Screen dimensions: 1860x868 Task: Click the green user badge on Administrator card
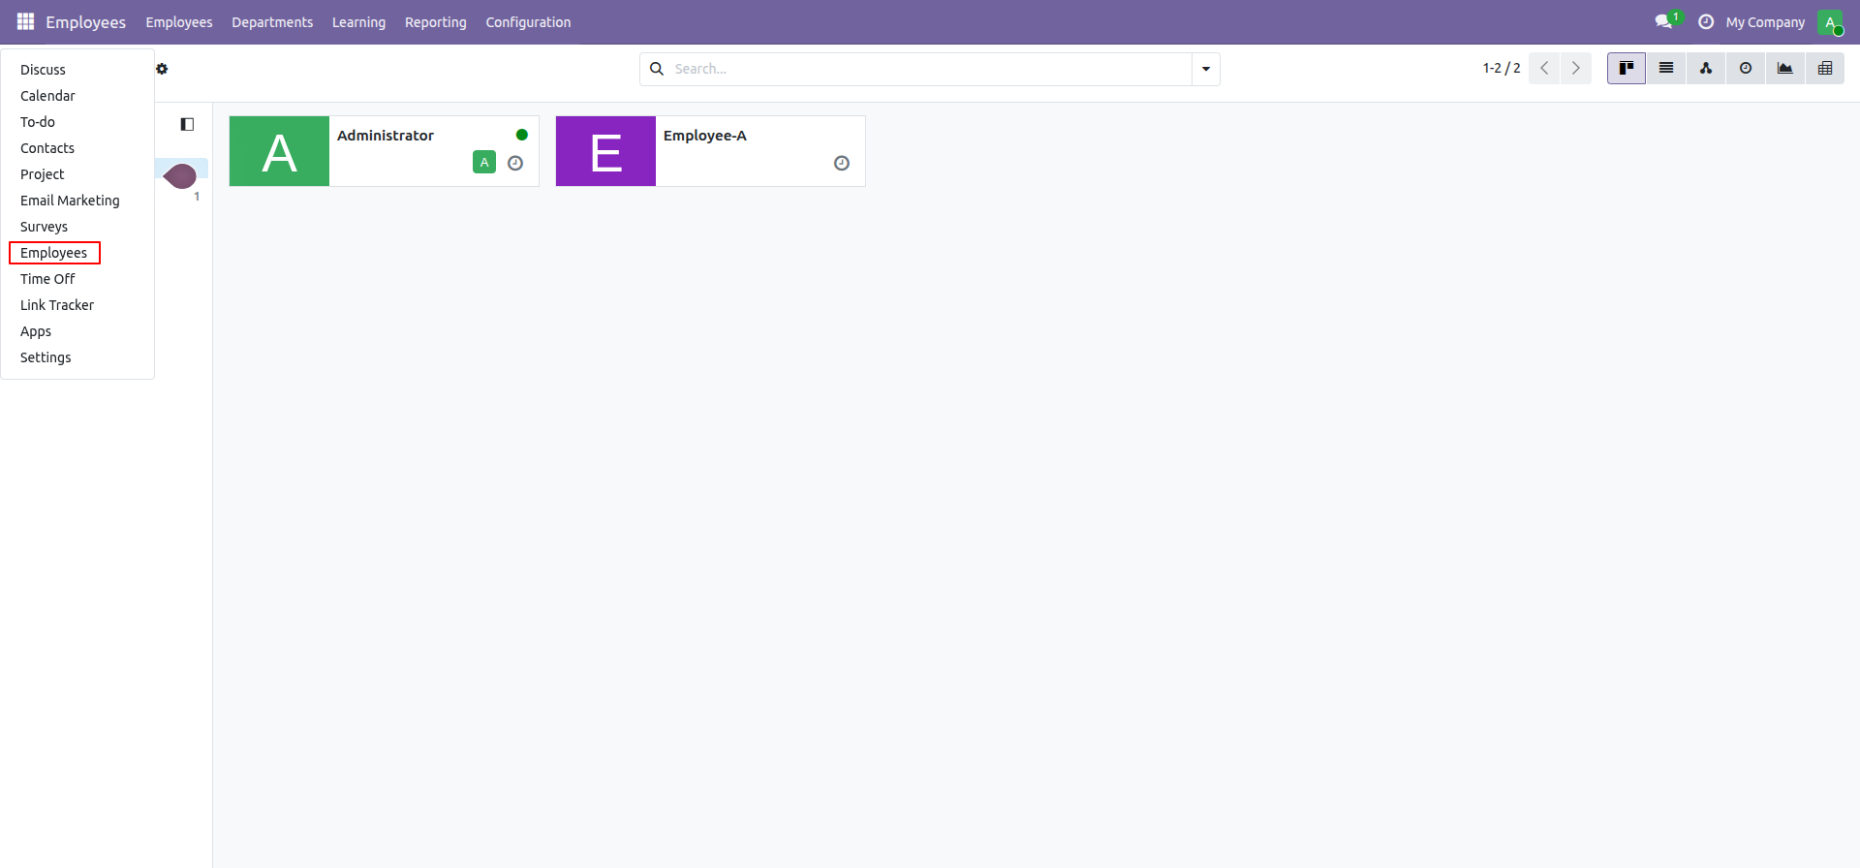(484, 163)
